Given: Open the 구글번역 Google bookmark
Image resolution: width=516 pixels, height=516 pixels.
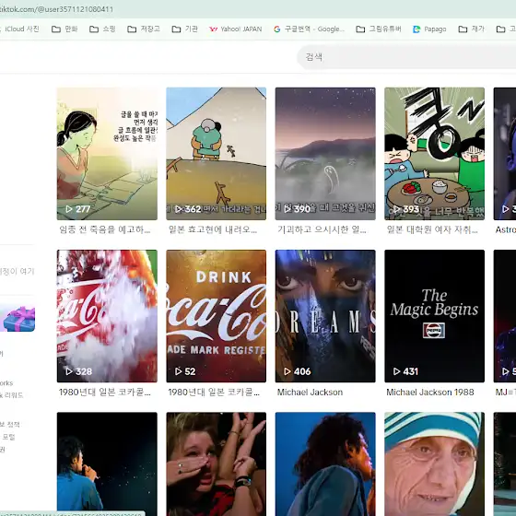Looking at the screenshot, I should 309,29.
